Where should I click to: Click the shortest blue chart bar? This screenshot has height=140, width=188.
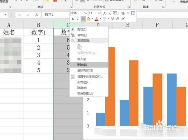coord(101,119)
